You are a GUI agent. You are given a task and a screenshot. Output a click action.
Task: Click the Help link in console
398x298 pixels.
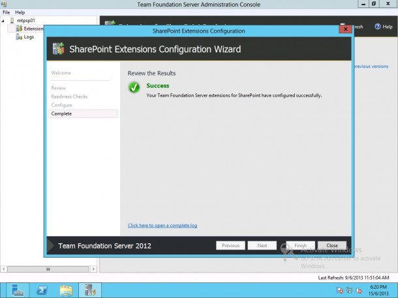[x=388, y=27]
